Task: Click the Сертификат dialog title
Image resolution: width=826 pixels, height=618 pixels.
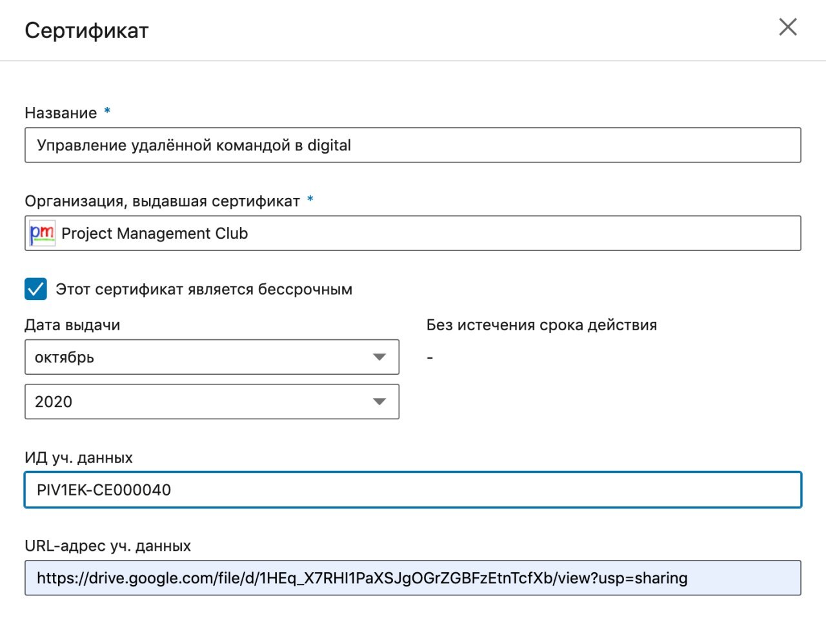Action: click(86, 30)
